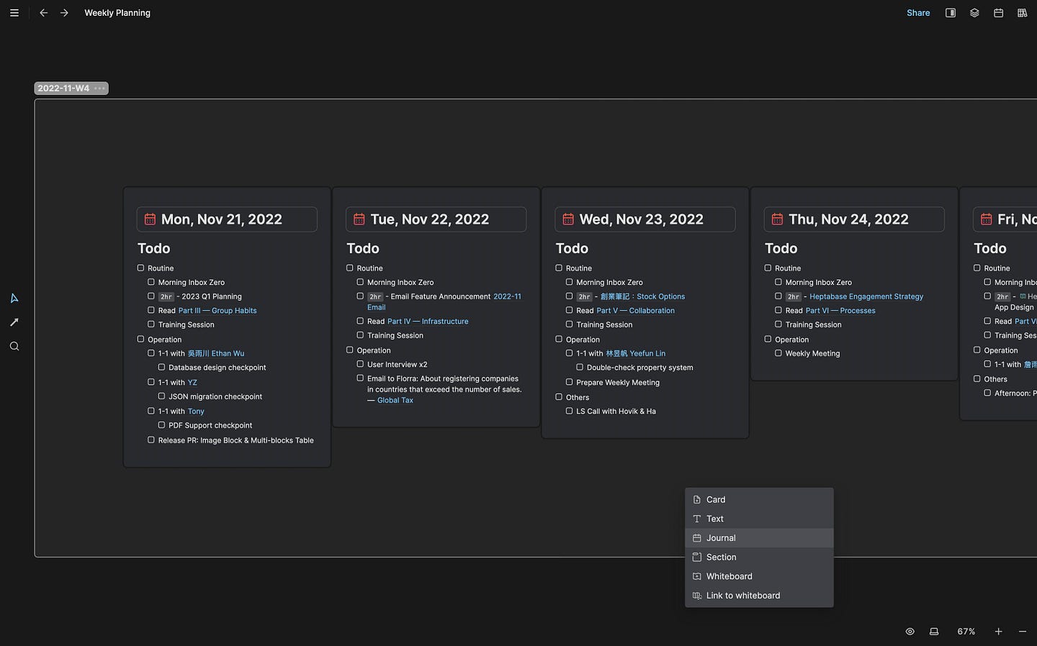Open the Global Tax link
Screen dimensions: 1037x646
(395, 401)
